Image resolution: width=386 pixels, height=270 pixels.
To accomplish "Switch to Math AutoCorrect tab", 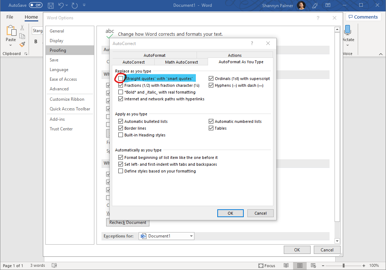I will point(182,62).
